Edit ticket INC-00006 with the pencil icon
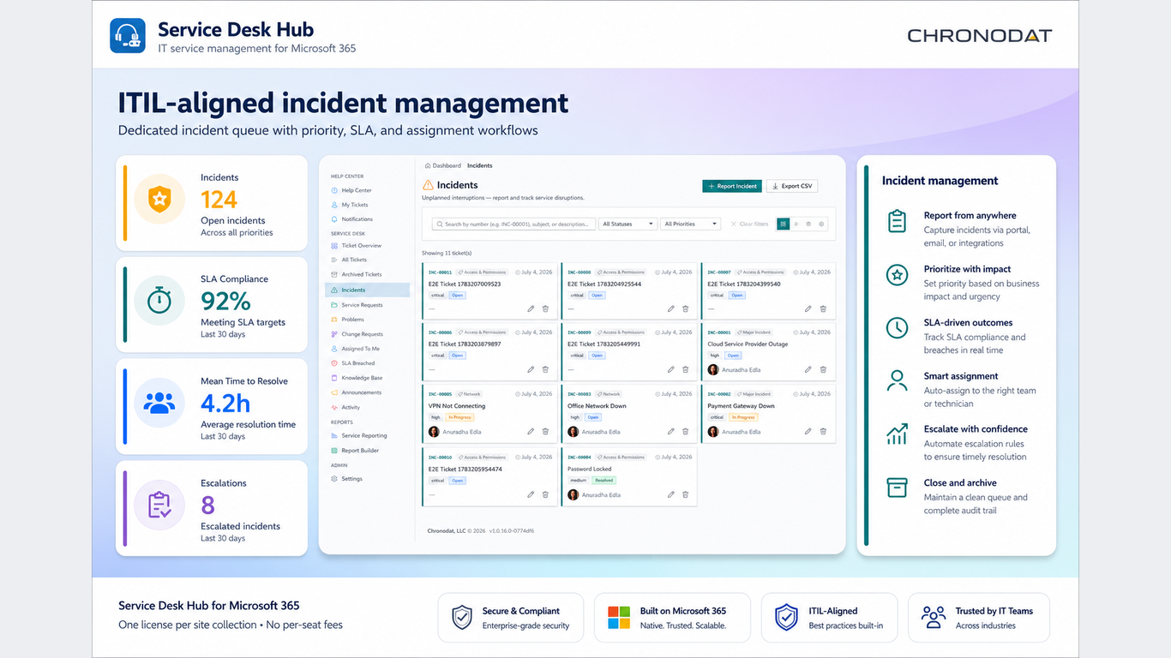 531,370
